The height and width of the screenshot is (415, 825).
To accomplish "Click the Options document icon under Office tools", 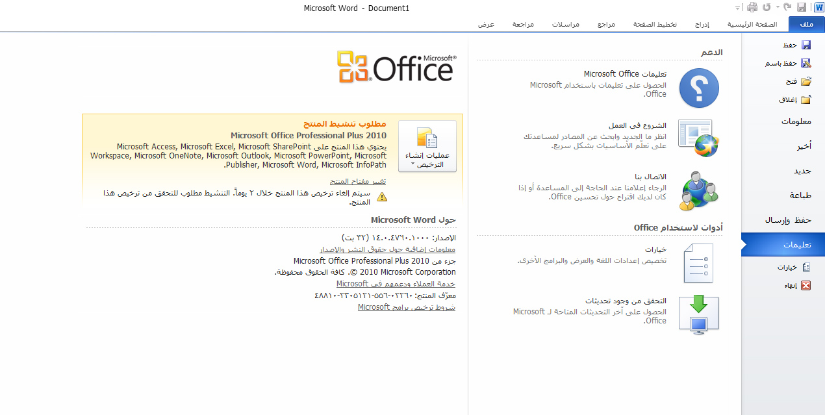I will coord(698,263).
